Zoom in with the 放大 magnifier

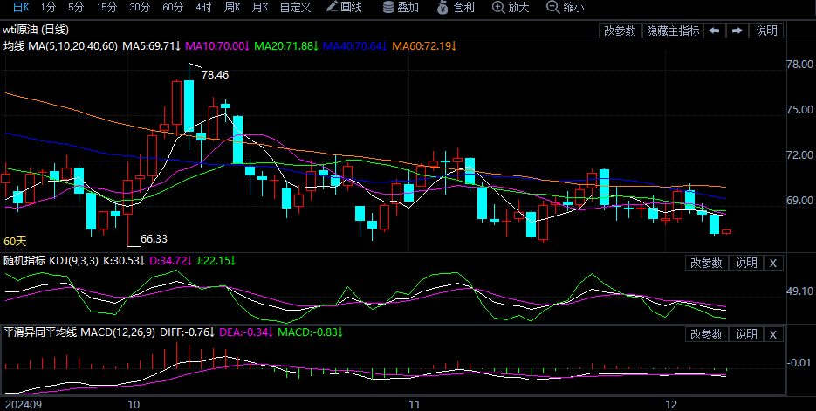(x=511, y=8)
